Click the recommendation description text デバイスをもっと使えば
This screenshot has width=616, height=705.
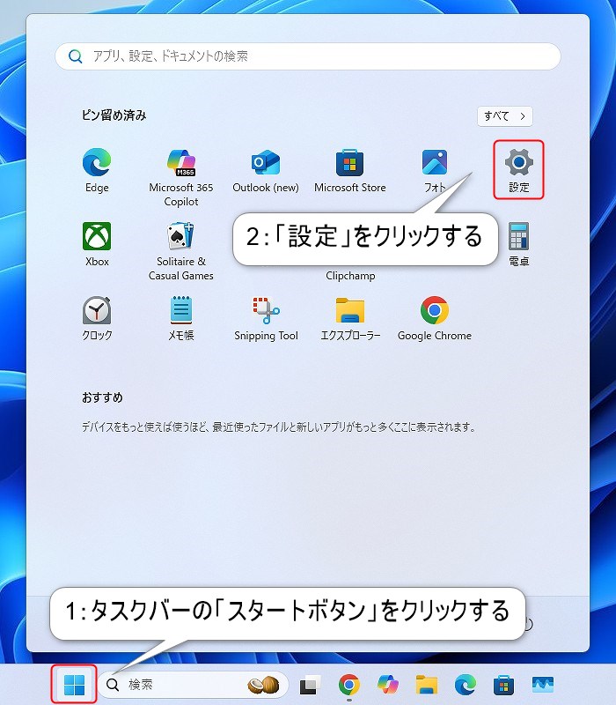click(278, 427)
